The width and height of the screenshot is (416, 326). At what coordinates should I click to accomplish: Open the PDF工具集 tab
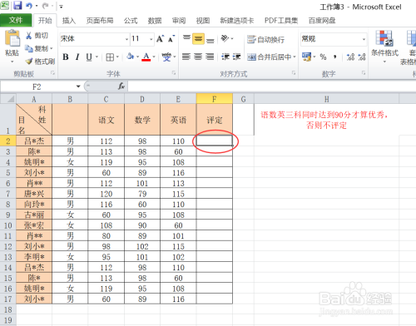281,21
